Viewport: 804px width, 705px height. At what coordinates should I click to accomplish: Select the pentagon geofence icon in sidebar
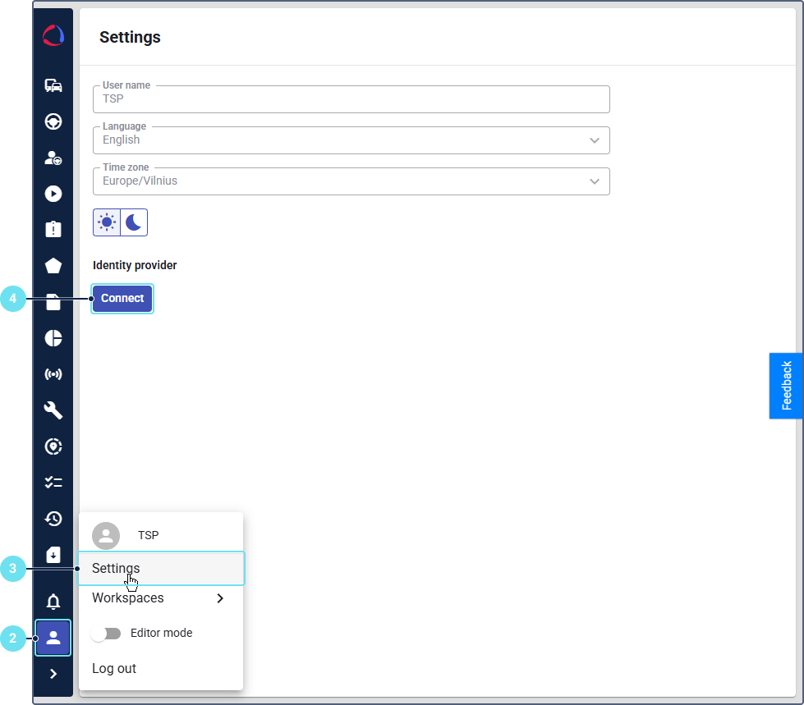coord(53,266)
